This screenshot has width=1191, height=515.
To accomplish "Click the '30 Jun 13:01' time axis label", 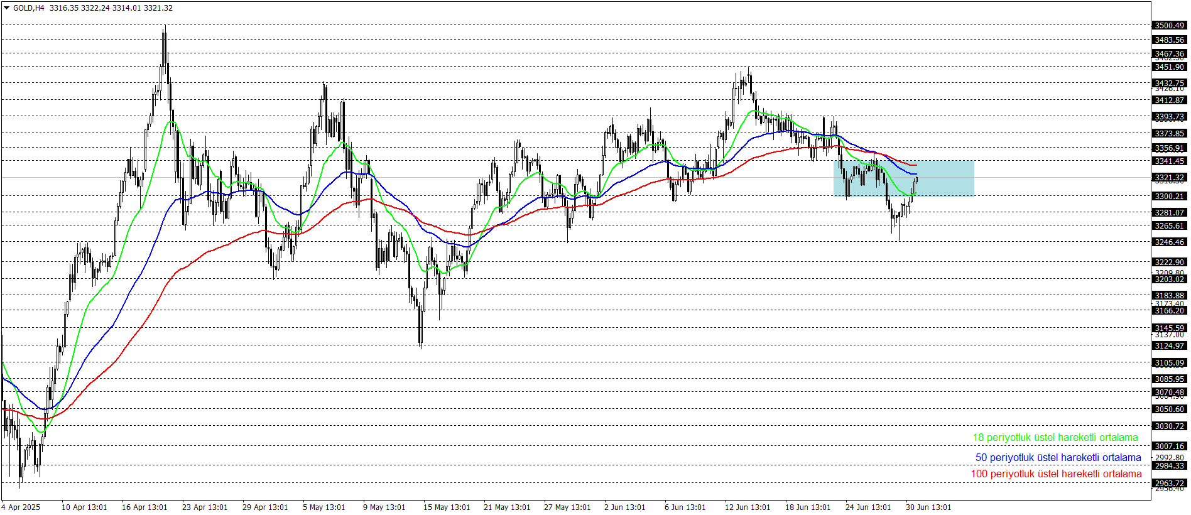I will coord(928,507).
